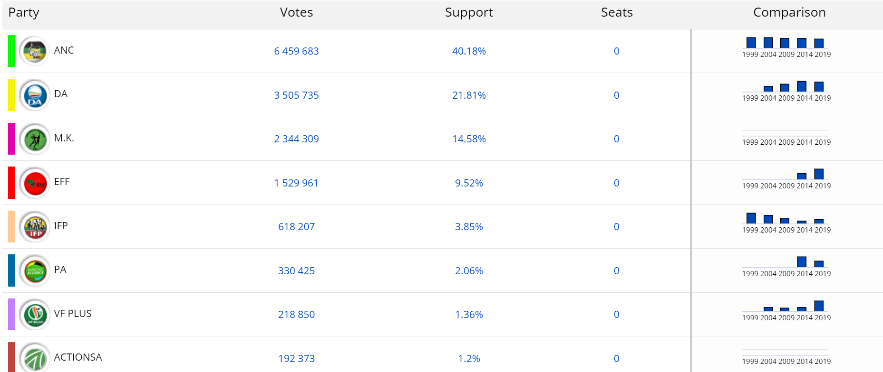Click the M.K. votes 2 344 309

click(296, 139)
